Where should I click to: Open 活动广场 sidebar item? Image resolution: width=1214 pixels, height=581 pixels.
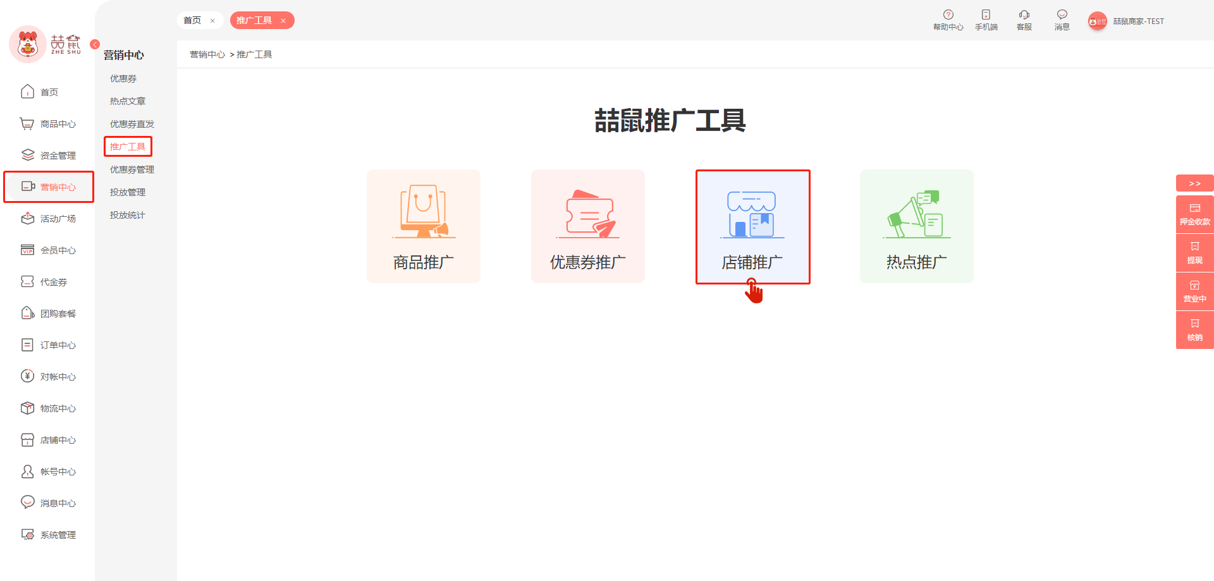49,219
